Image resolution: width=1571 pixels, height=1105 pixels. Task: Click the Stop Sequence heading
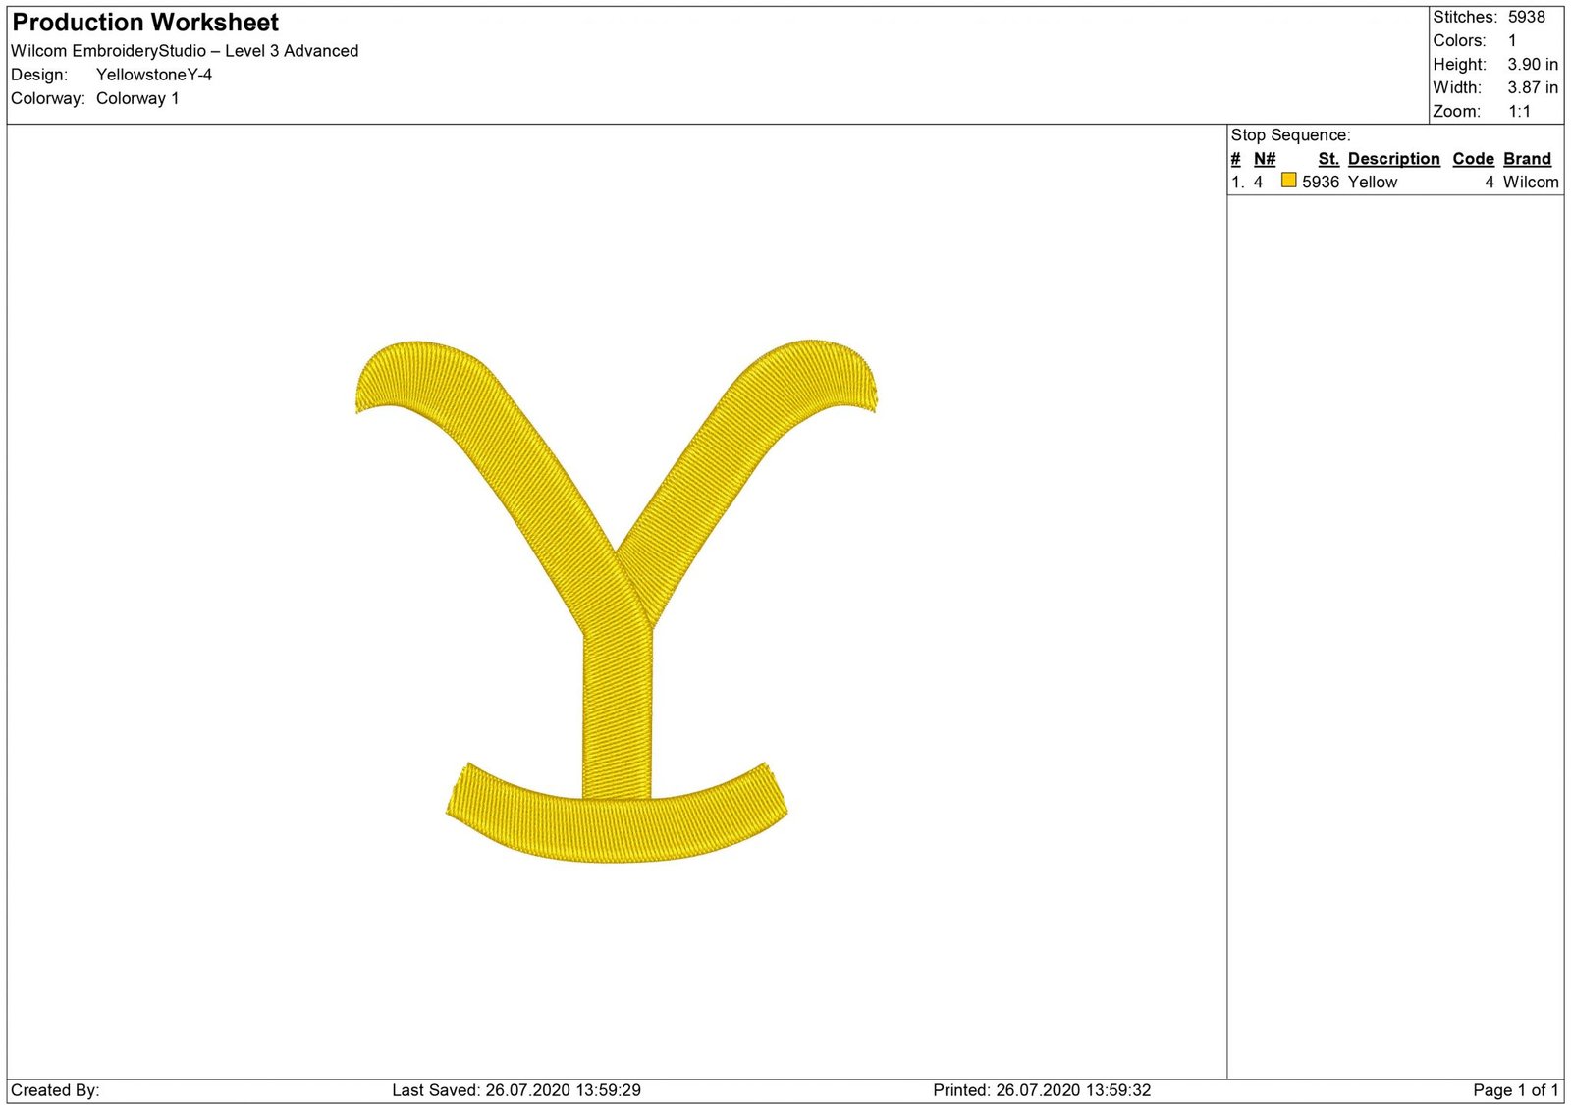pos(1290,135)
